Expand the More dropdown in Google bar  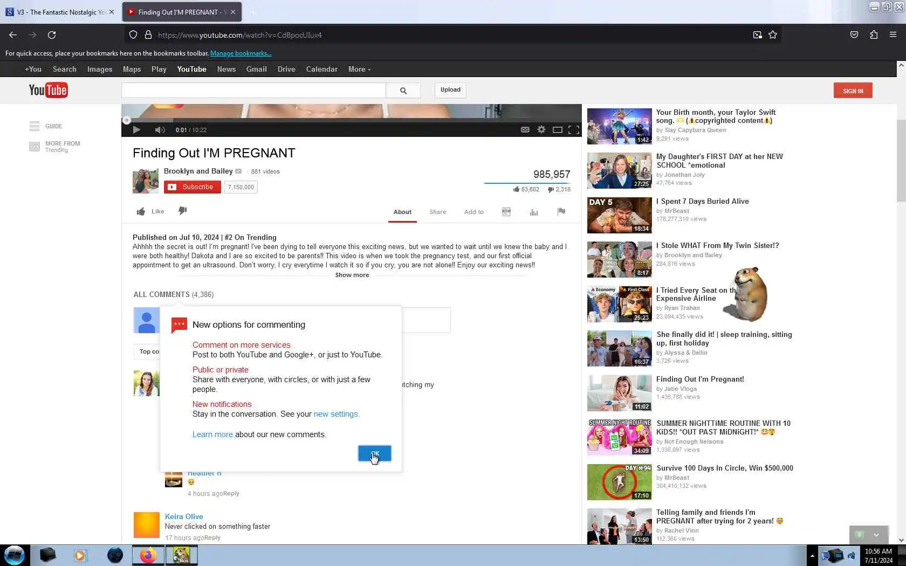pyautogui.click(x=359, y=69)
